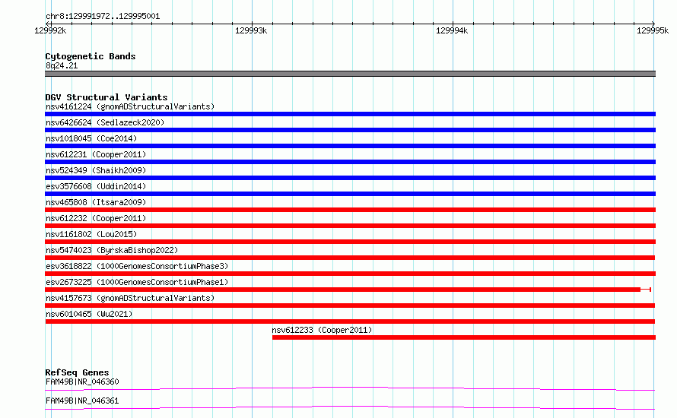Screen dimensions: 677x418
Task: Click the blue bar under nsv6426624
Action: tap(350, 130)
